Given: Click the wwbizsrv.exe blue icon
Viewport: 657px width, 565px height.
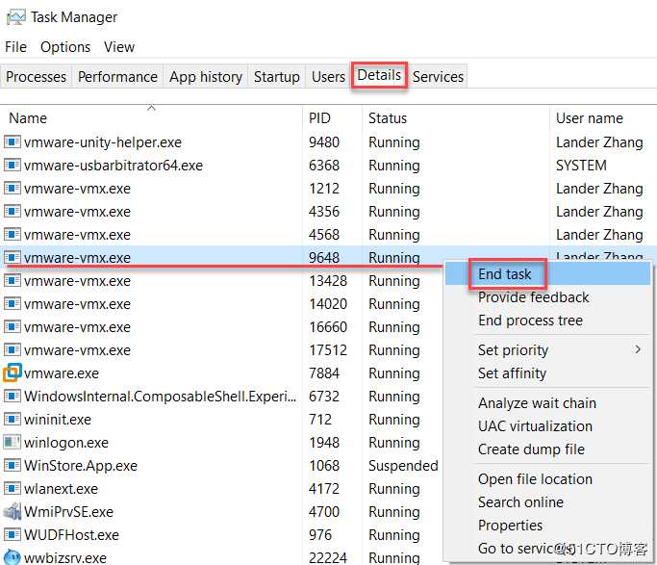Looking at the screenshot, I should [13, 557].
